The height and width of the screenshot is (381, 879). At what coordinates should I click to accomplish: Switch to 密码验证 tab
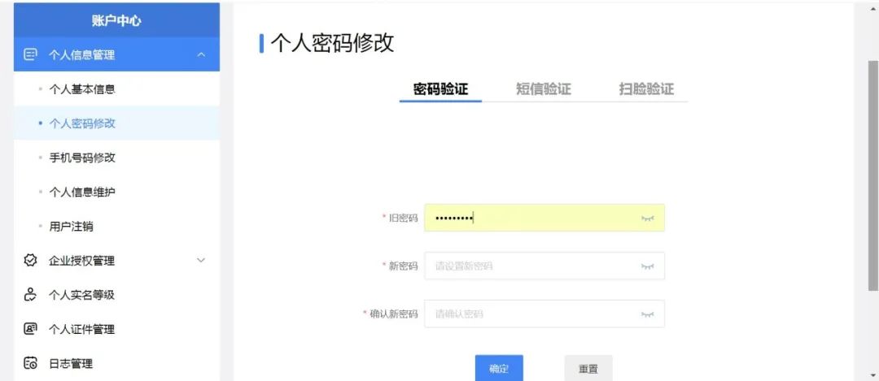tap(440, 89)
